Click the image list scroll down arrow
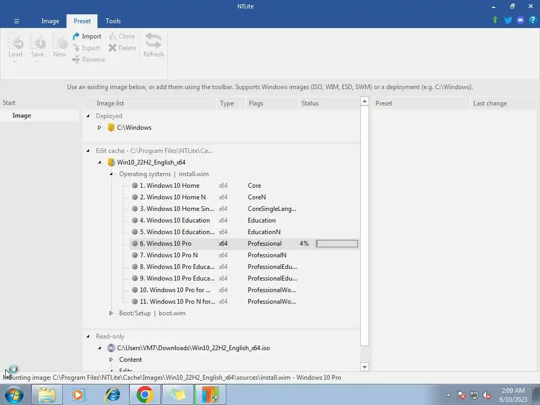 364,367
